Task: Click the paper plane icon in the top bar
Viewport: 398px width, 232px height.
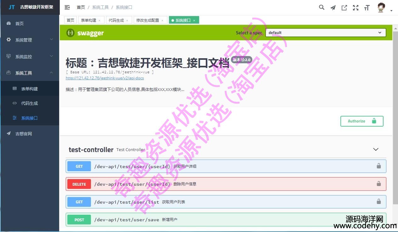Action: (333, 8)
